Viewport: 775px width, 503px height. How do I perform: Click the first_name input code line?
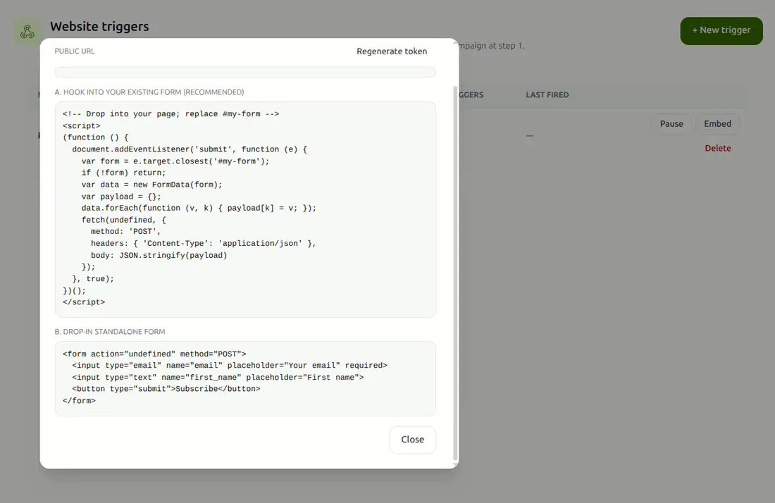tap(218, 378)
